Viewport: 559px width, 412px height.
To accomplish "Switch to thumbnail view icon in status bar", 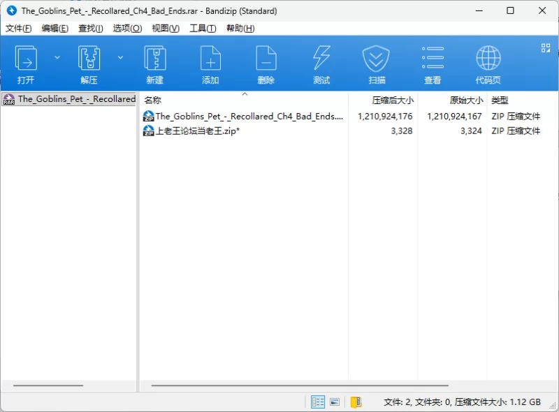I will pyautogui.click(x=335, y=402).
